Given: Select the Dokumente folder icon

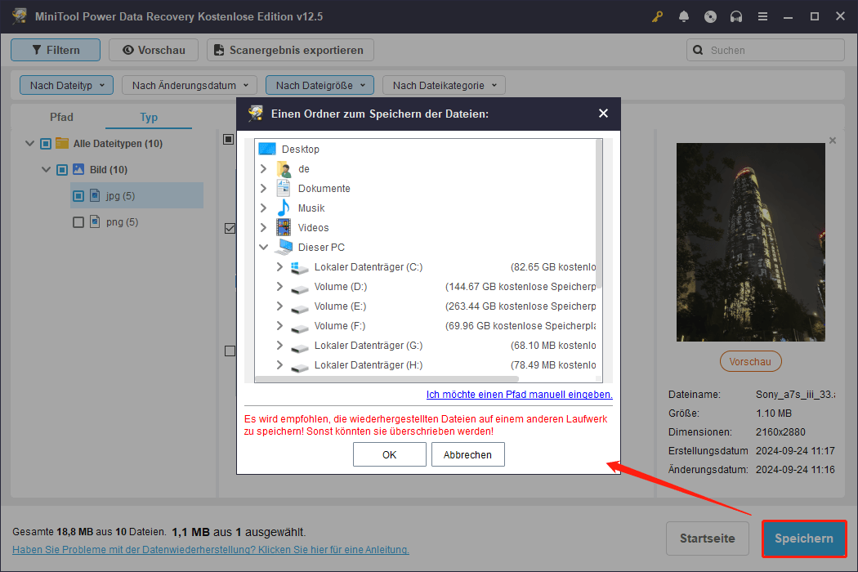Looking at the screenshot, I should tap(284, 188).
